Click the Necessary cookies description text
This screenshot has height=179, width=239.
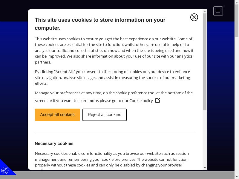112,159
